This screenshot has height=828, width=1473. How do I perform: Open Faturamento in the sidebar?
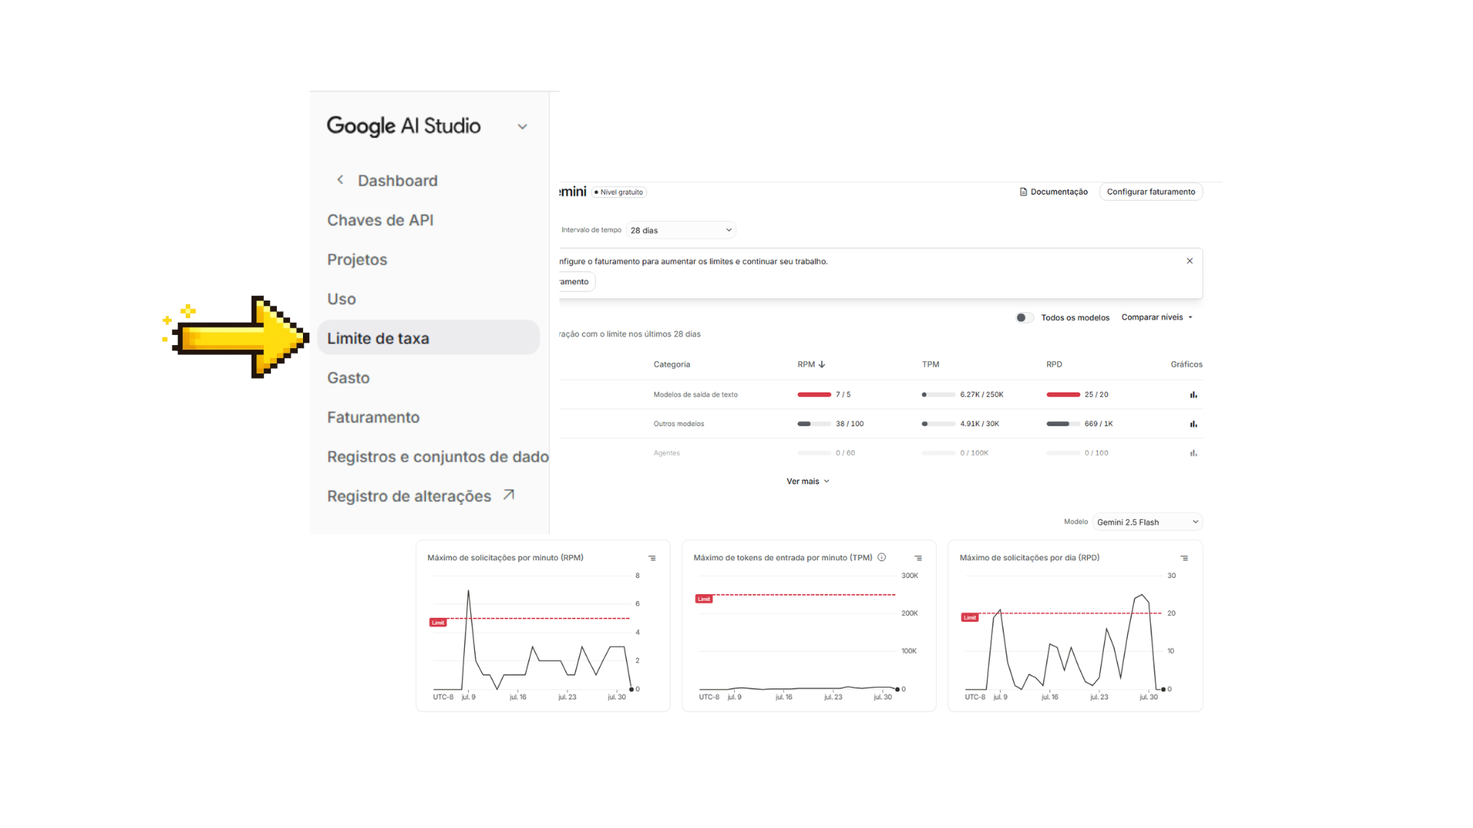(373, 417)
